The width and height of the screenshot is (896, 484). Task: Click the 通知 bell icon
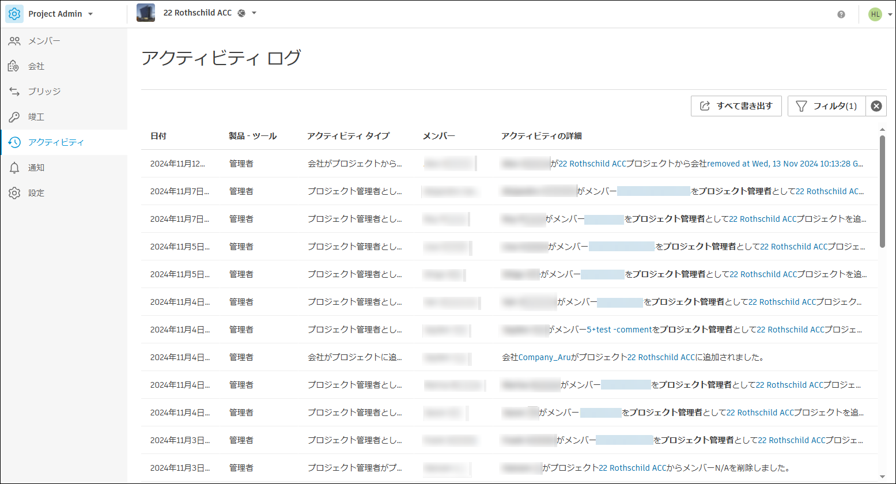pyautogui.click(x=14, y=168)
